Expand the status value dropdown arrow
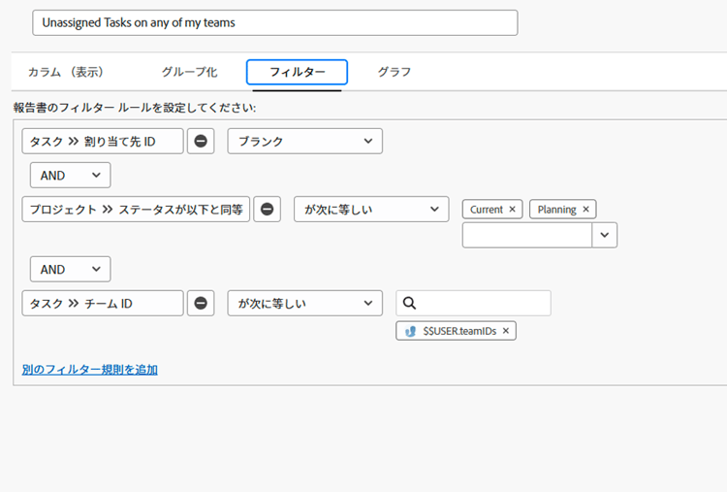The height and width of the screenshot is (492, 727). coord(605,235)
